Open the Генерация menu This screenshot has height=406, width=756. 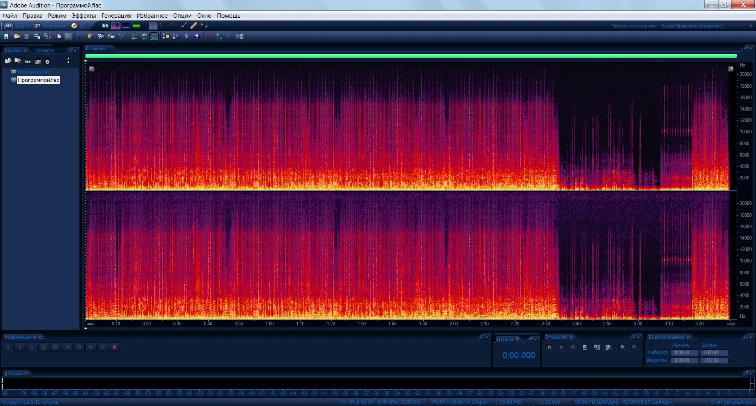click(x=116, y=16)
